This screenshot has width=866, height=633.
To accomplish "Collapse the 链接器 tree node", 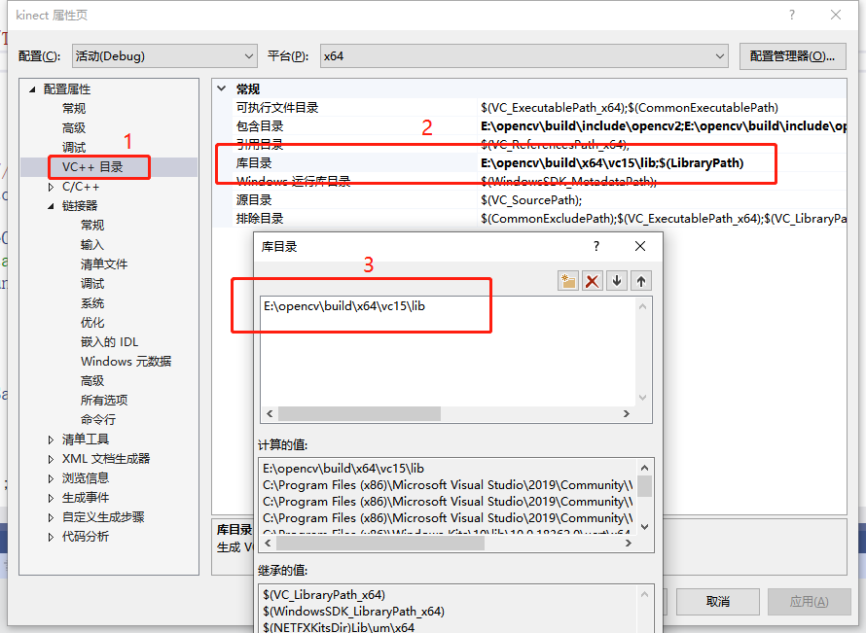I will pyautogui.click(x=51, y=206).
